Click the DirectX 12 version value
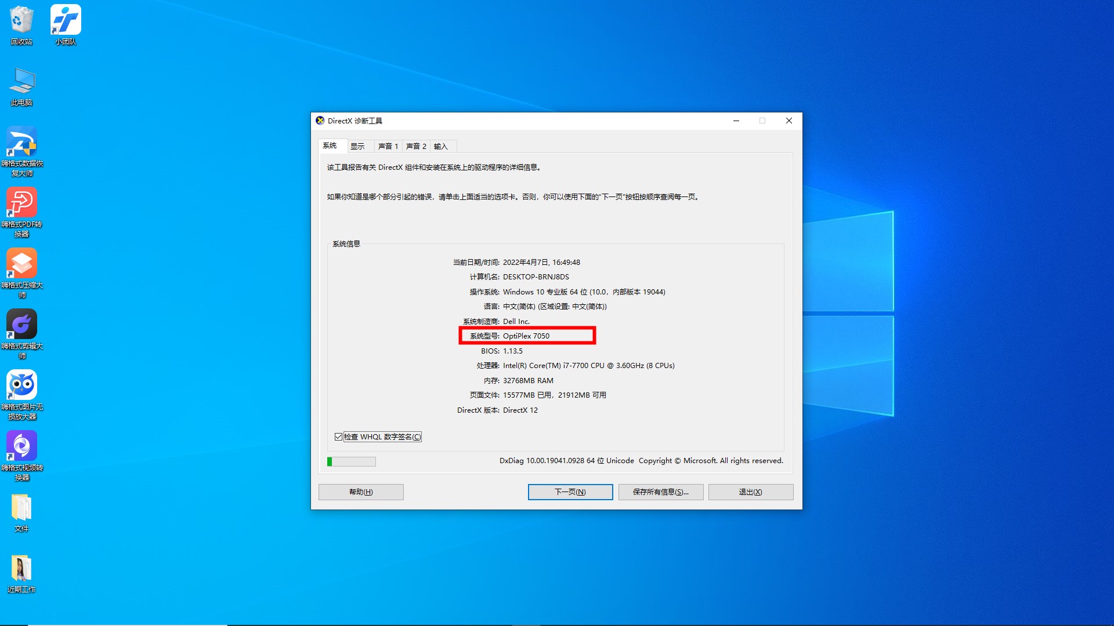 click(x=520, y=410)
